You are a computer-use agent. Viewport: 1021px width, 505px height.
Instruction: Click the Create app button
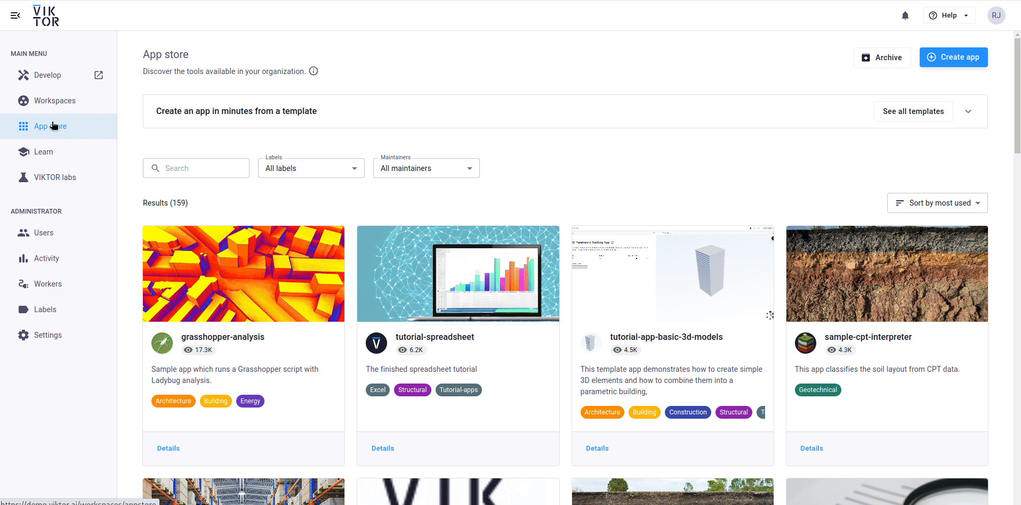coord(953,57)
